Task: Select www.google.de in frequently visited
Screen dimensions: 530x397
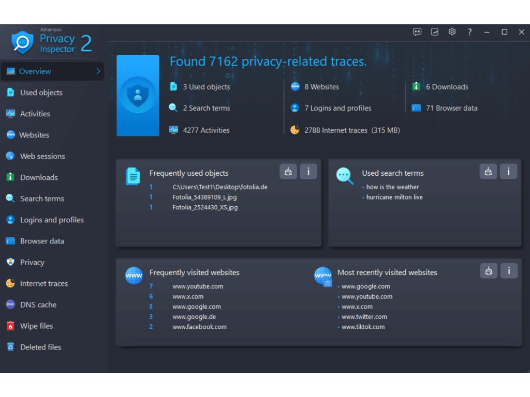Action: point(194,317)
